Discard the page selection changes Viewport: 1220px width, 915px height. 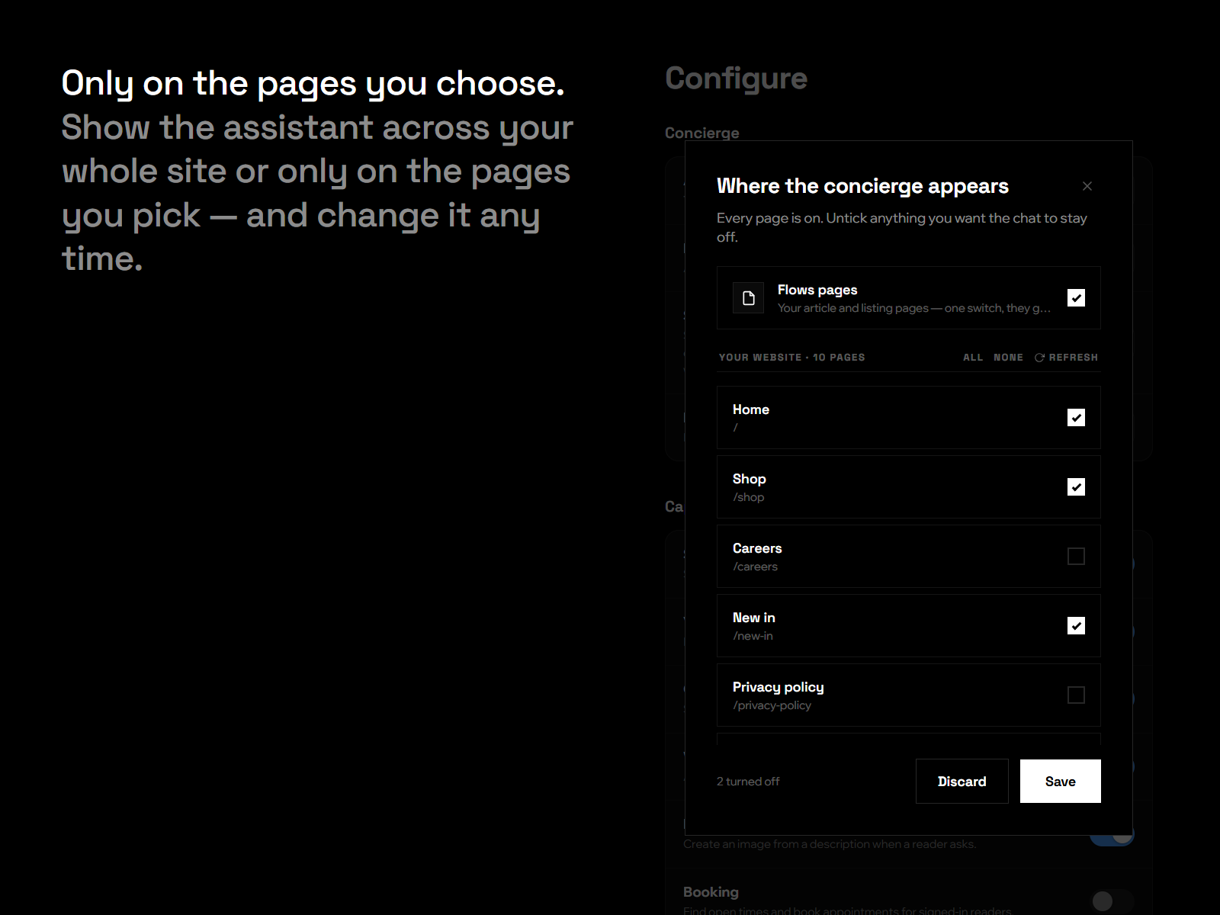pos(962,782)
